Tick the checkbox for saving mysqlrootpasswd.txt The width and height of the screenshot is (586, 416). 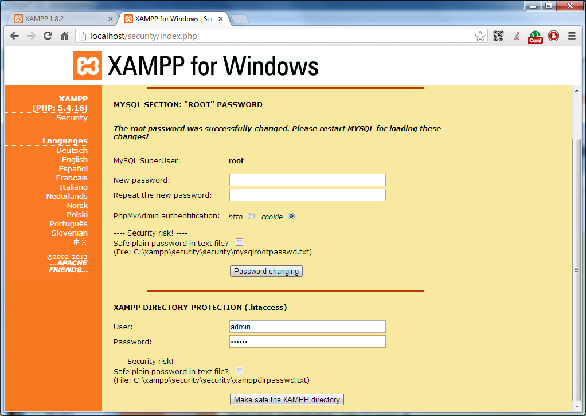pos(240,242)
